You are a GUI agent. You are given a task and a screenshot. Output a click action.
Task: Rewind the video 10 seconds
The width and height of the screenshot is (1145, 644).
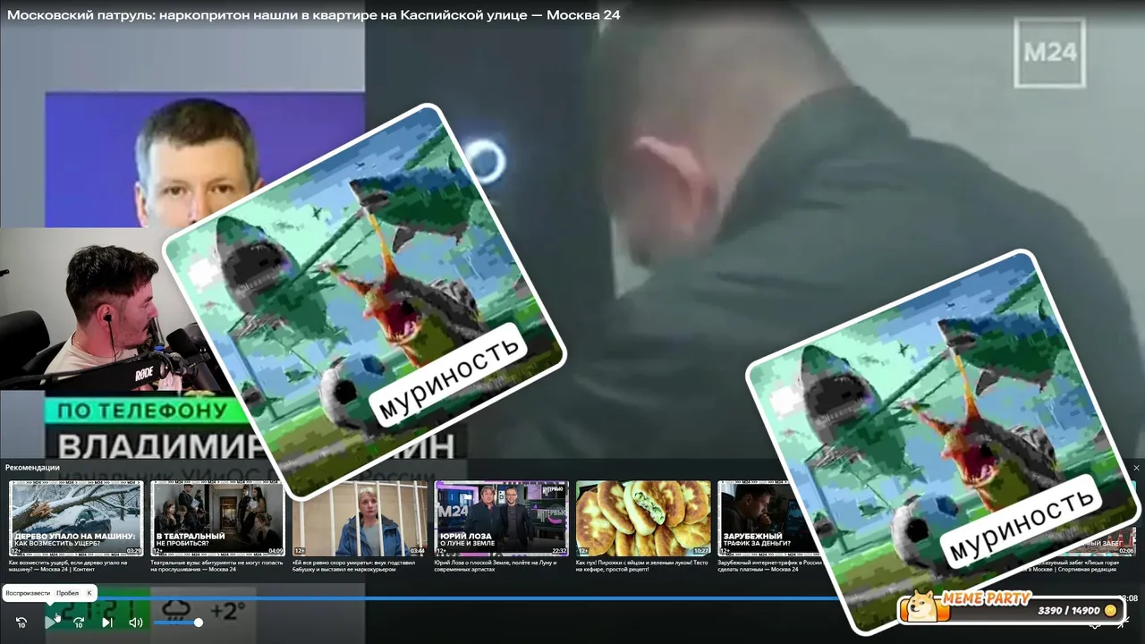[21, 623]
